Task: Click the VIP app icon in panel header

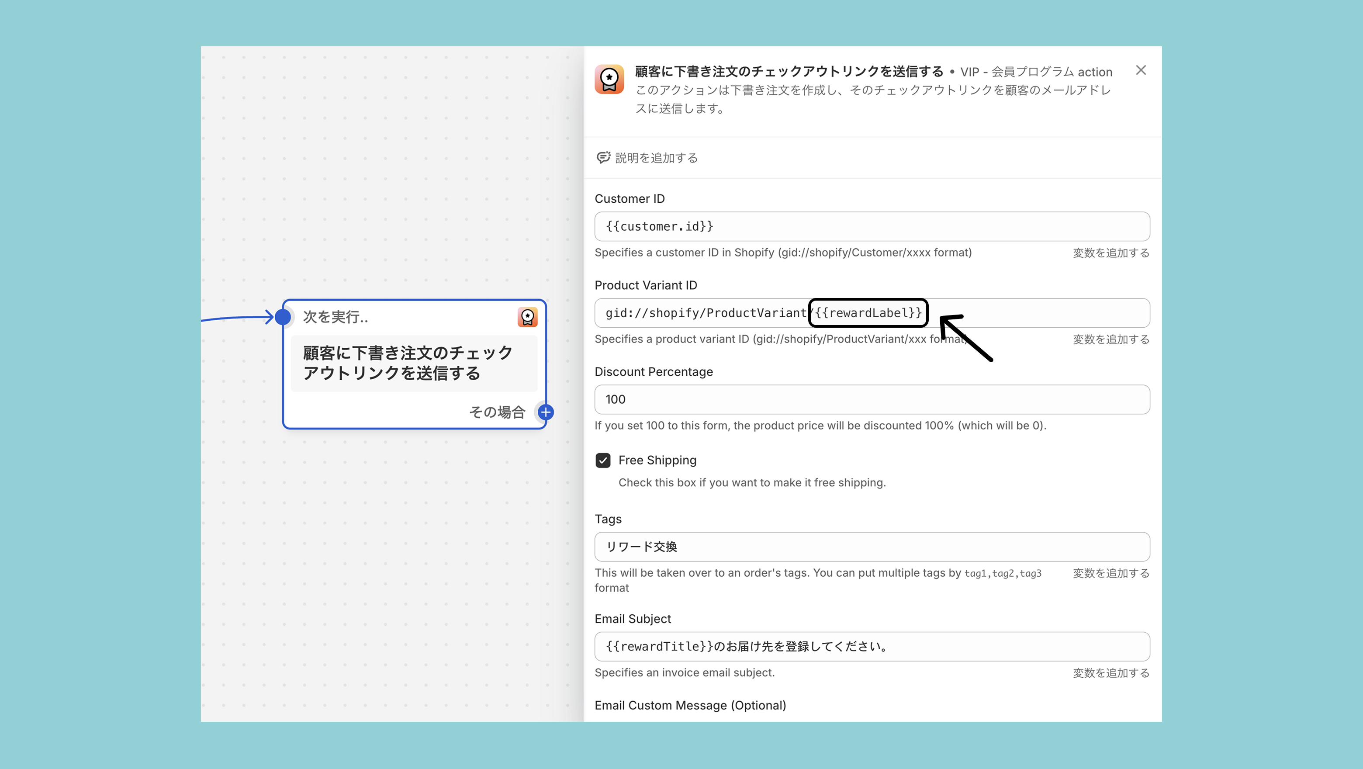Action: 609,80
